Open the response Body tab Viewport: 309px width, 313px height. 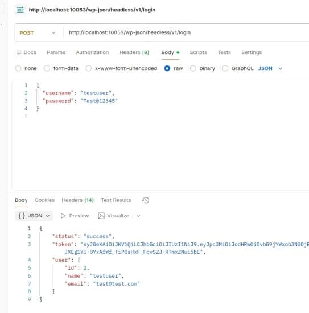pyautogui.click(x=21, y=200)
